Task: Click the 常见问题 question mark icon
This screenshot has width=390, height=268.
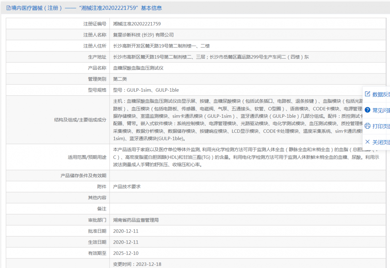Action: (368, 110)
